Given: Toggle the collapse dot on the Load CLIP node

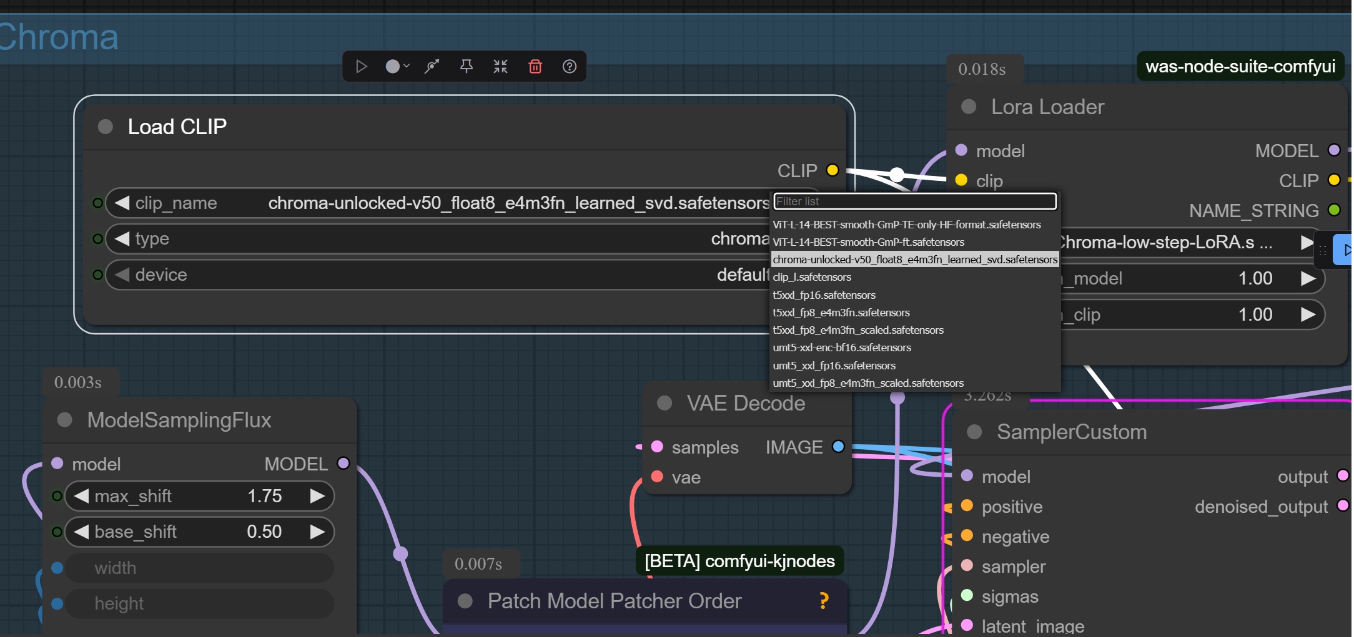Looking at the screenshot, I should (106, 127).
